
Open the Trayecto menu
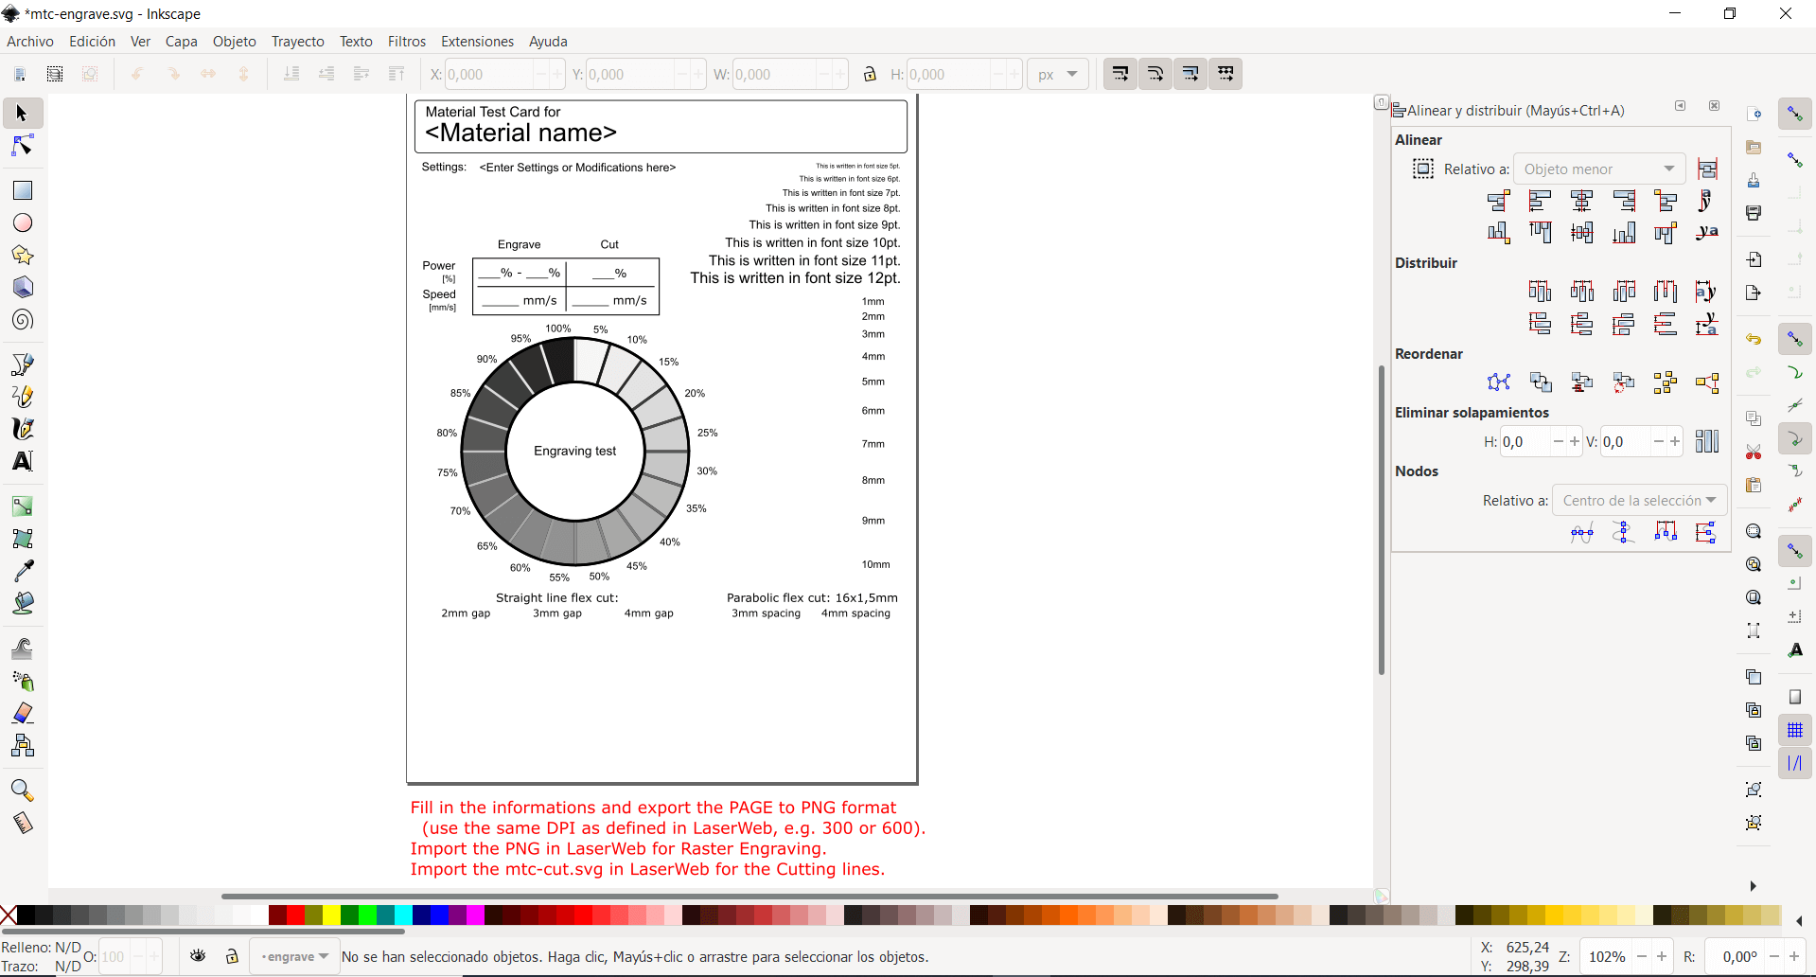coord(298,42)
